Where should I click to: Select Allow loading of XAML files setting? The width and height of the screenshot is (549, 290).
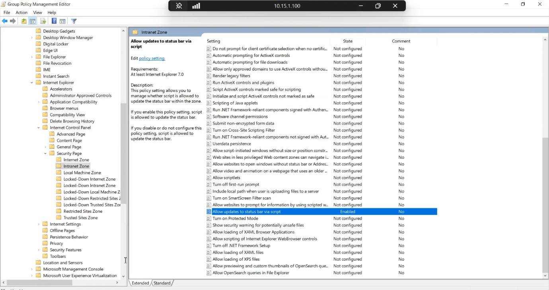pos(238,253)
